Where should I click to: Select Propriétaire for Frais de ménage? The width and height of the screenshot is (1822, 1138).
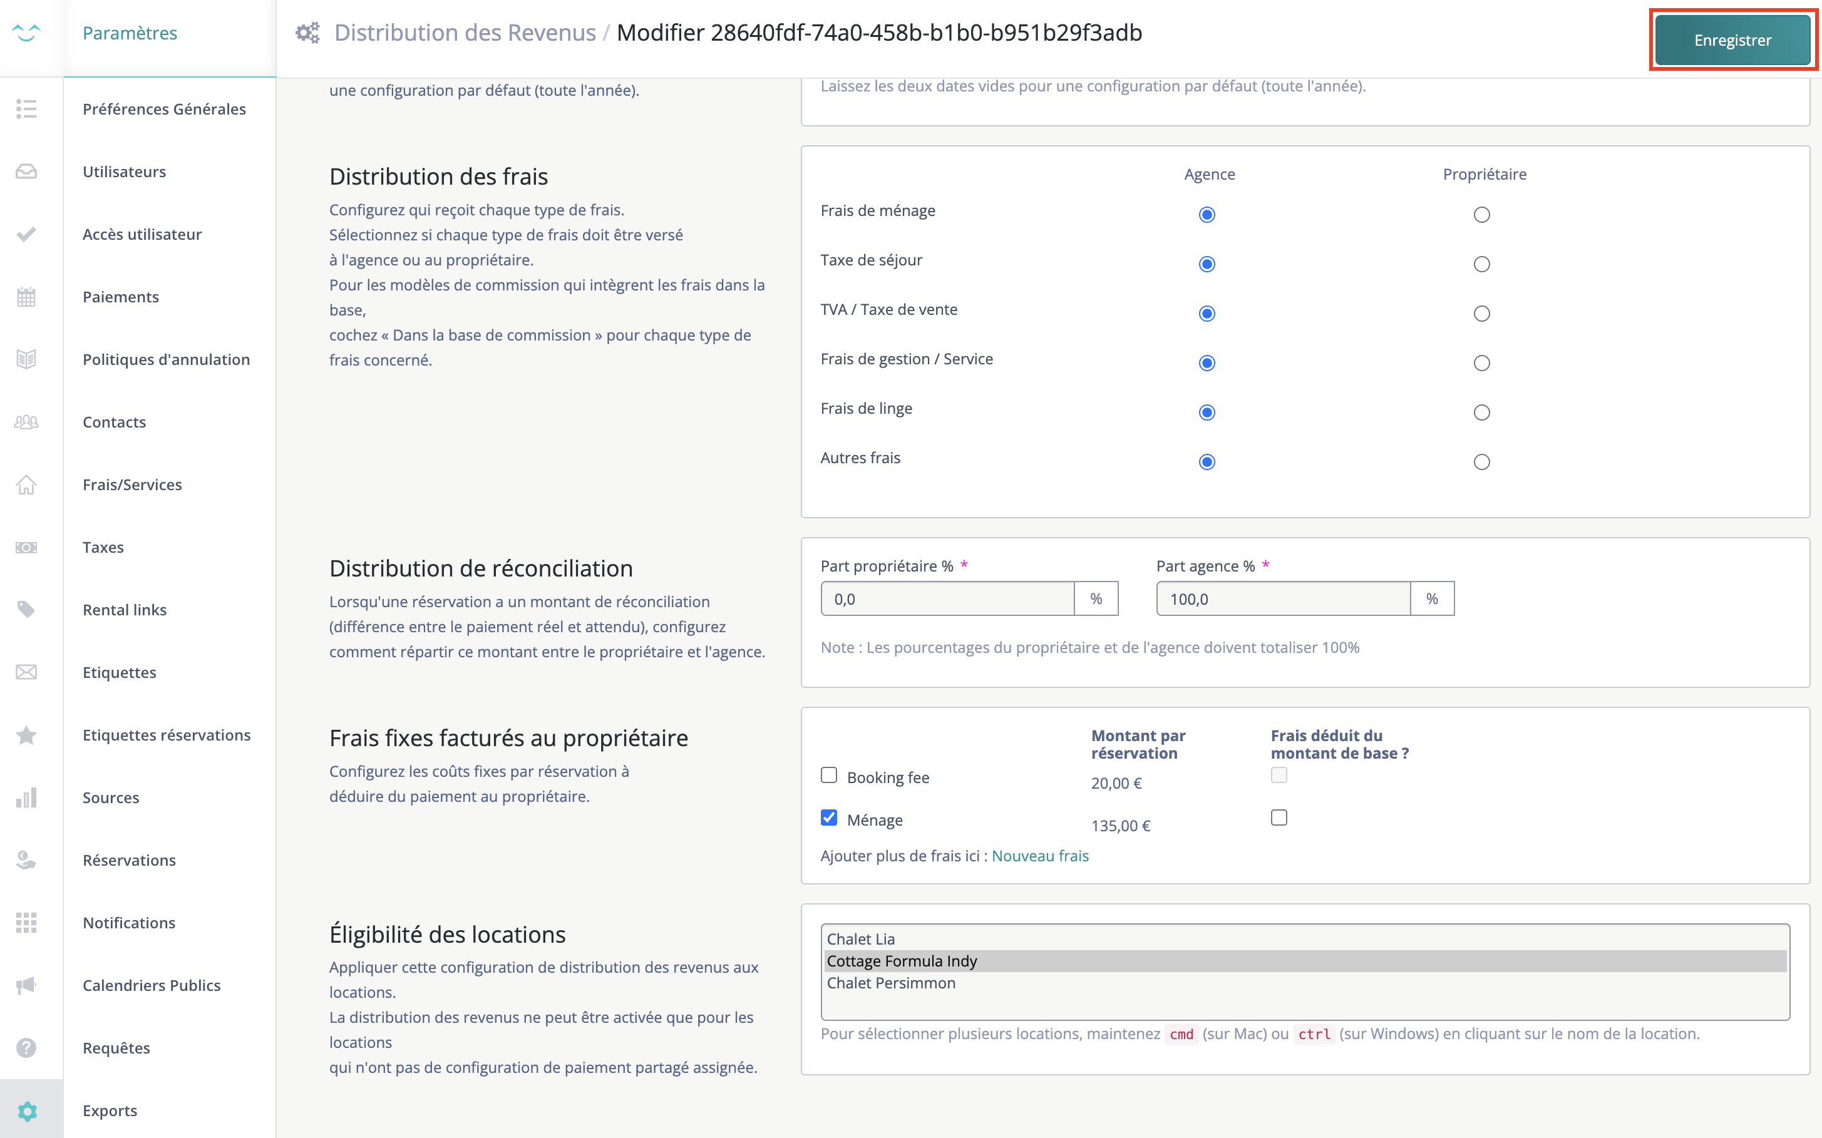tap(1481, 215)
